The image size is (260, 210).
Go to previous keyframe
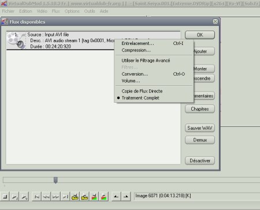75,197
